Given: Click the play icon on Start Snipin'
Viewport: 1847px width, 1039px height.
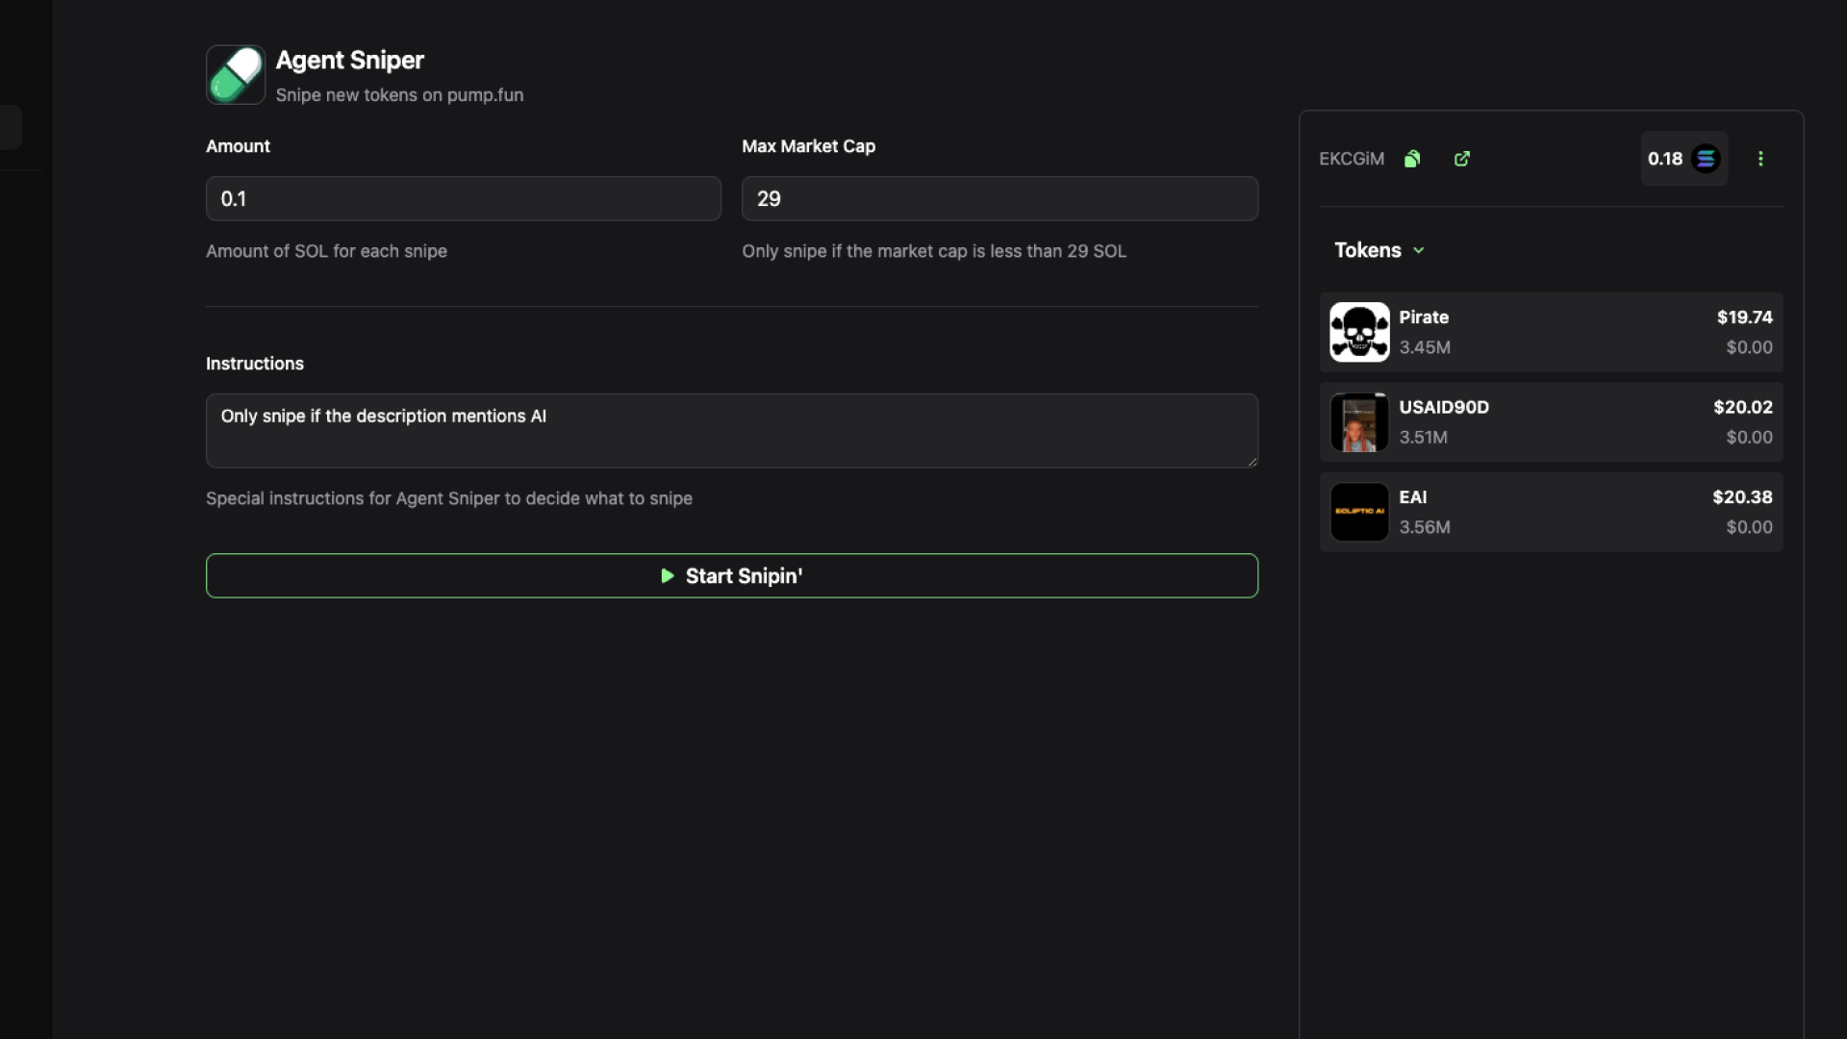Looking at the screenshot, I should 667,575.
